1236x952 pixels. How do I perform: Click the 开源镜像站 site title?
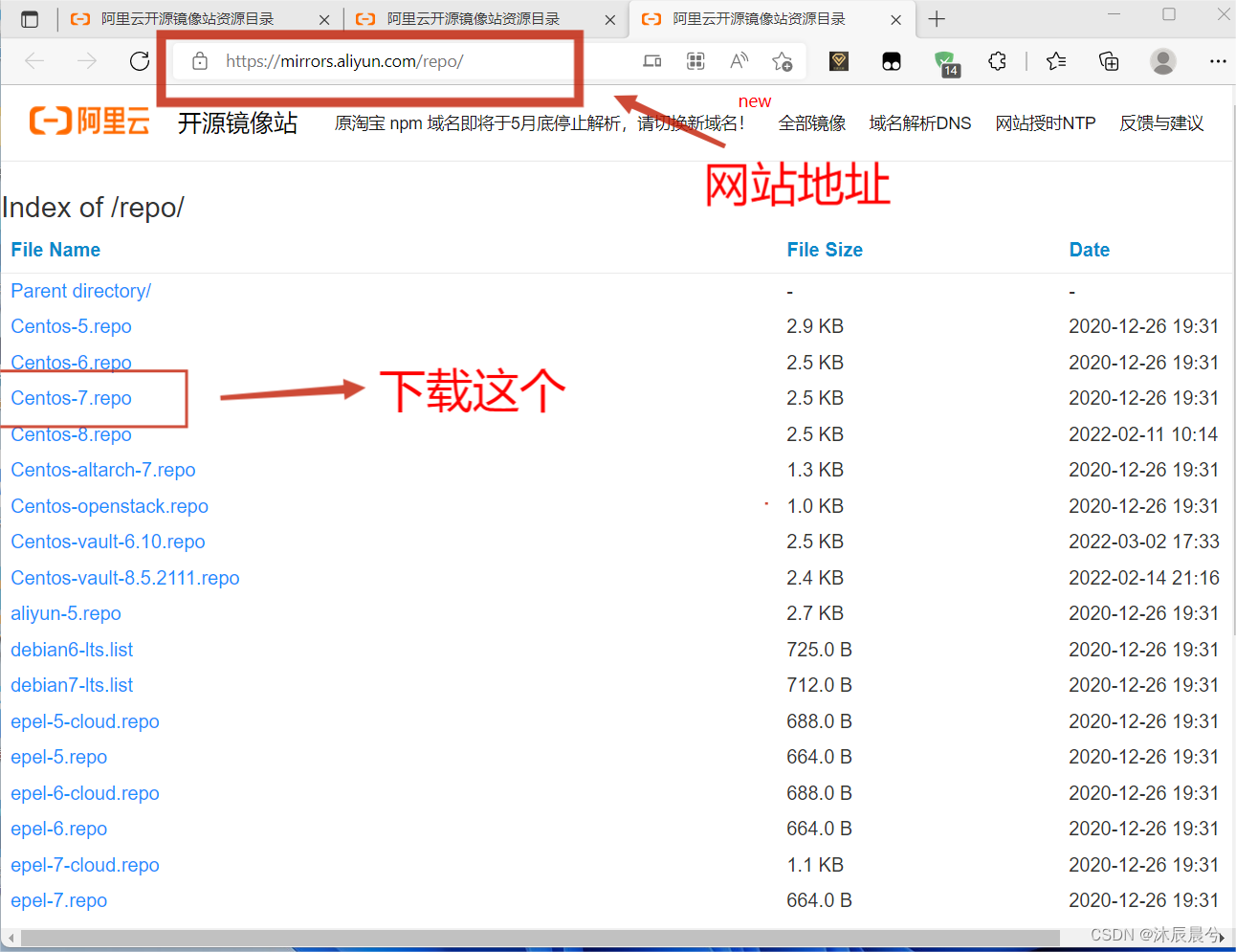click(238, 122)
